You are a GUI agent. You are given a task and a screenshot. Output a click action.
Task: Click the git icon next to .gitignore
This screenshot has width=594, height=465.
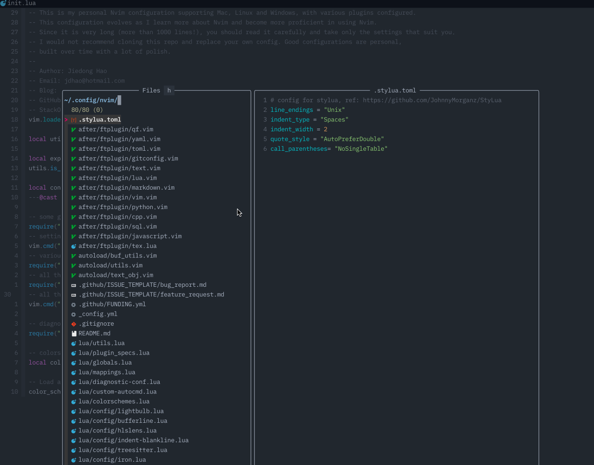tap(73, 323)
